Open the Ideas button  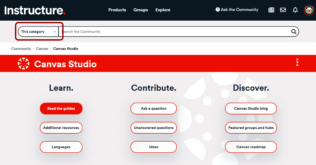[154, 147]
